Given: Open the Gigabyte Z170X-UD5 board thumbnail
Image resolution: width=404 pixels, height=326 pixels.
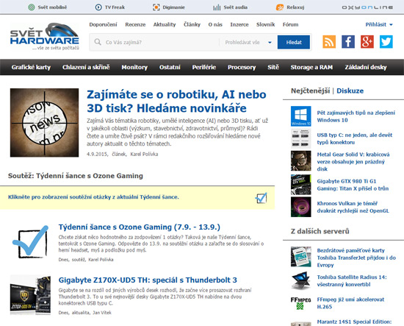Looking at the screenshot, I should (x=30, y=295).
